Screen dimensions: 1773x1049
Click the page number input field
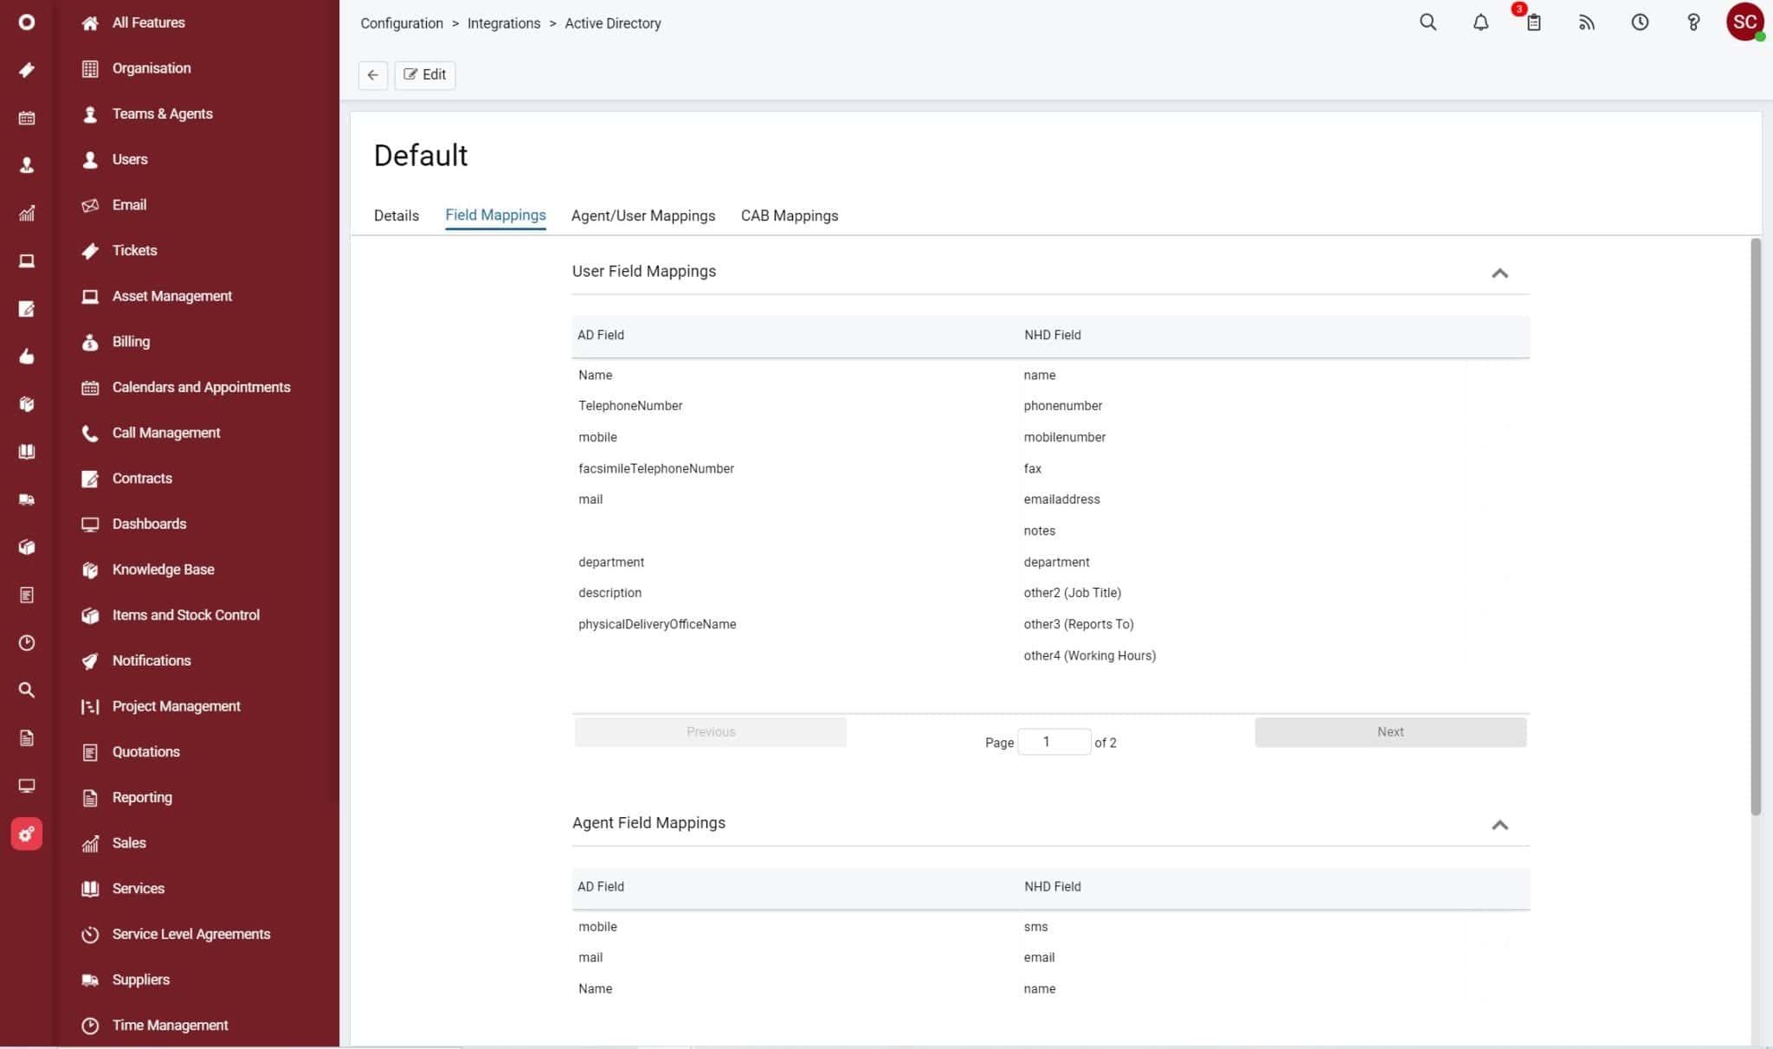pyautogui.click(x=1054, y=742)
